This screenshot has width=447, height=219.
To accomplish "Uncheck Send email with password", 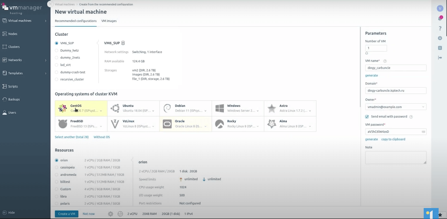I will tap(367, 117).
